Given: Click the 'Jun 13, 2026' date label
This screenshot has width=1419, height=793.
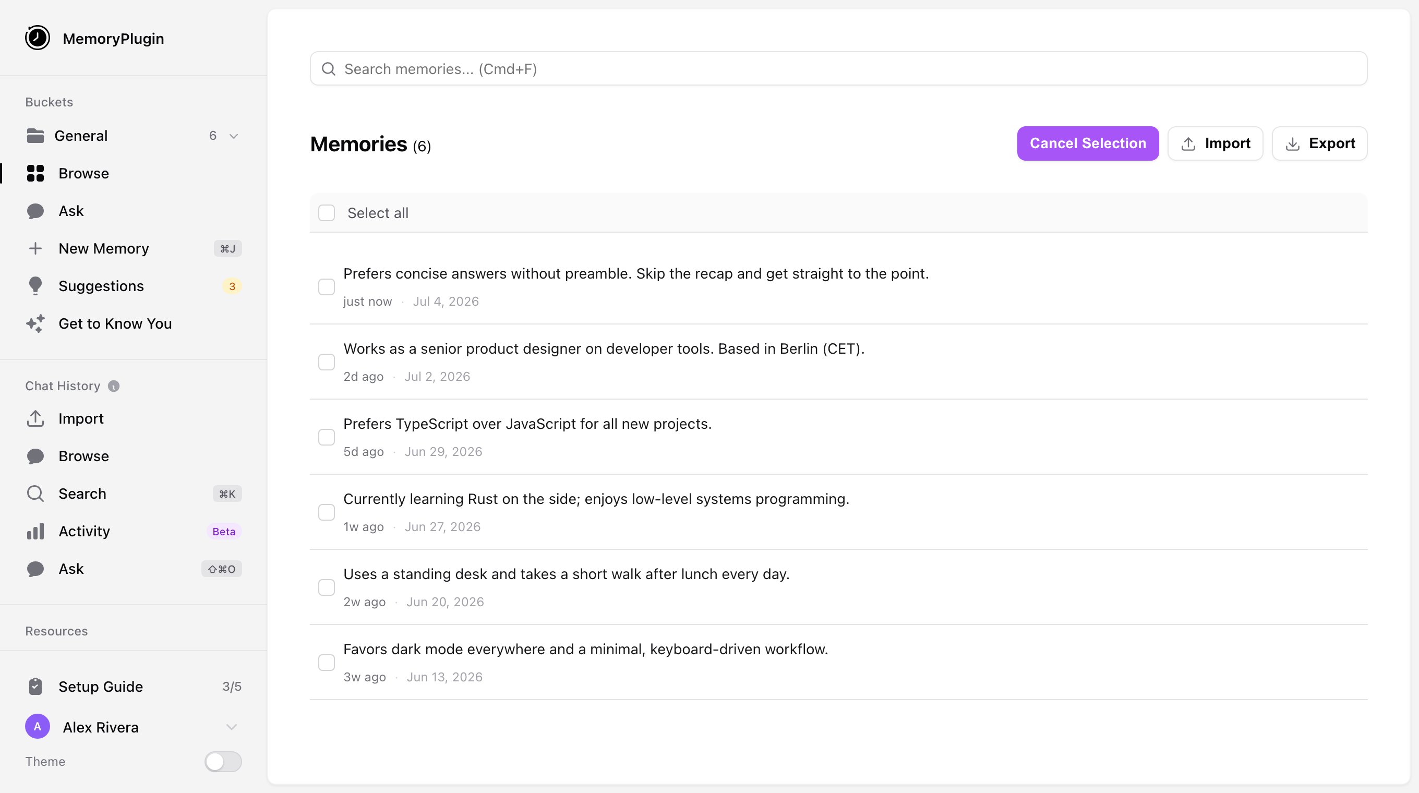Looking at the screenshot, I should tap(444, 677).
